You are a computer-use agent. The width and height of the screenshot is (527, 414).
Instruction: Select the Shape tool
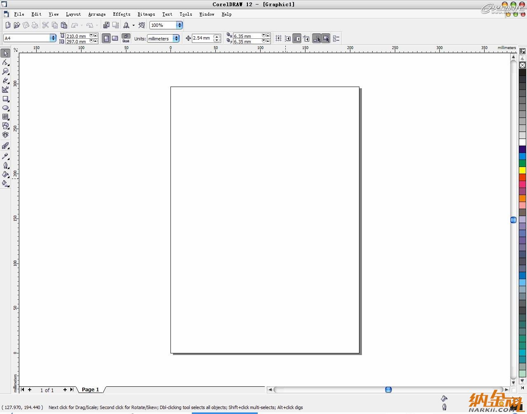pos(5,62)
